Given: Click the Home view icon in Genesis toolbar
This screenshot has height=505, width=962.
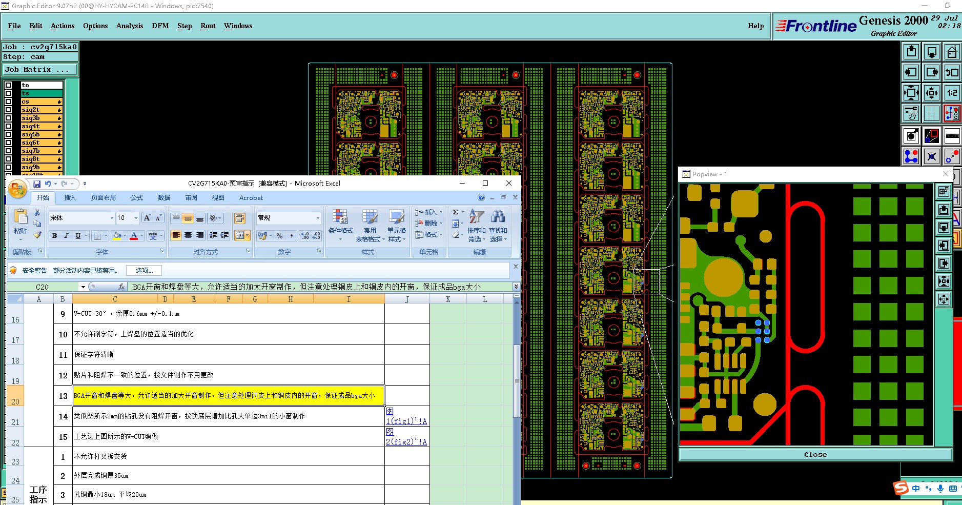Looking at the screenshot, I should (x=952, y=52).
